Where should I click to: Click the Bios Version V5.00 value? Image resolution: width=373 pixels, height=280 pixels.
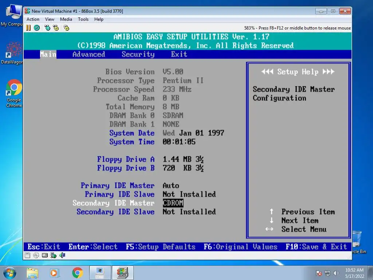[x=173, y=72]
